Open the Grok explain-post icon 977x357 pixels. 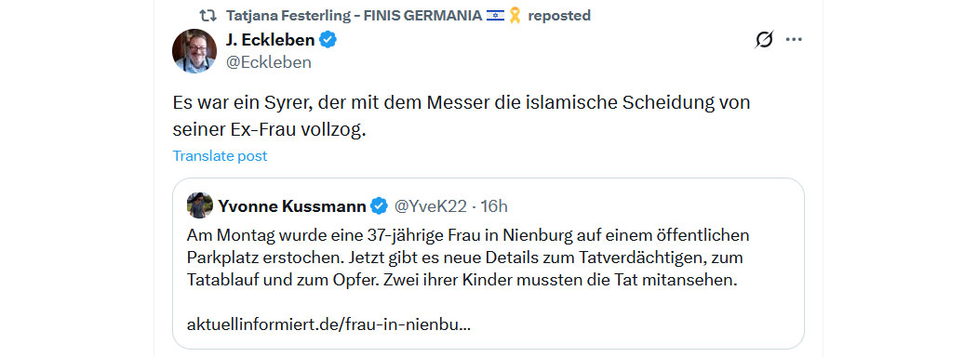(764, 40)
